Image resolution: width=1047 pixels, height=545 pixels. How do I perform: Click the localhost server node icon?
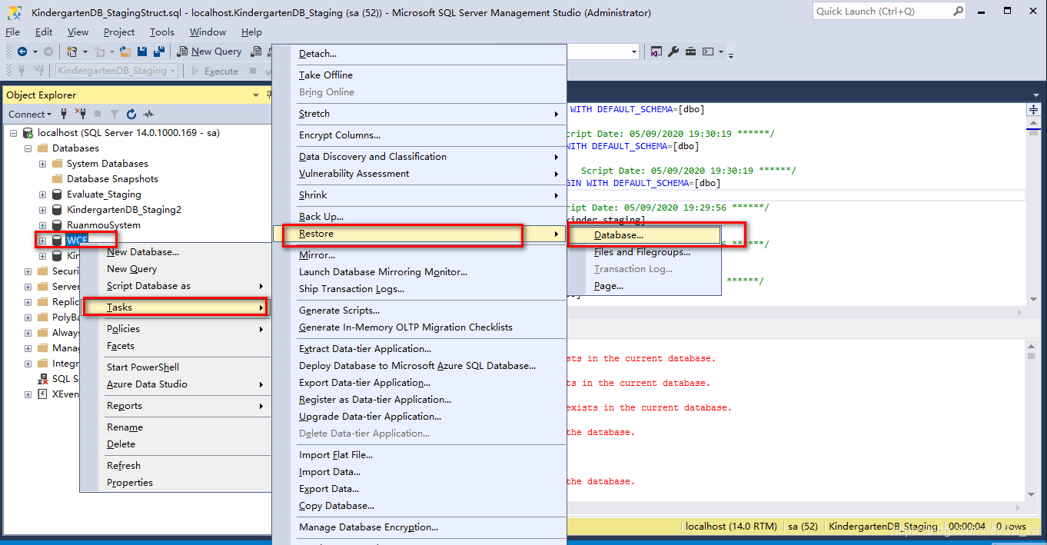[28, 132]
